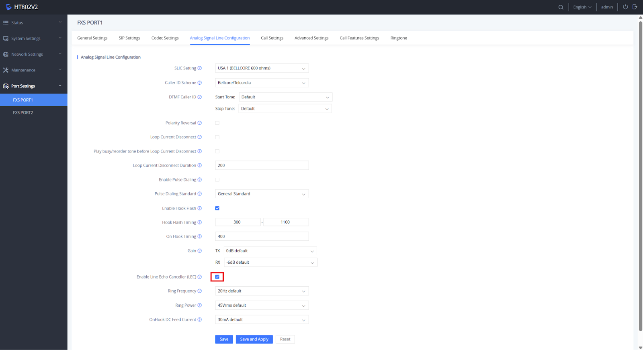The width and height of the screenshot is (643, 350).
Task: Open the Gain RX dropdown
Action: pyautogui.click(x=270, y=262)
